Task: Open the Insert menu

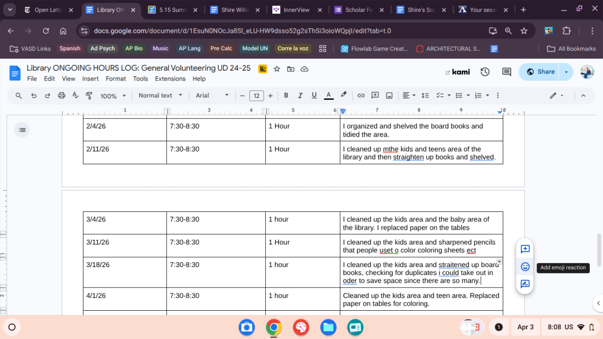Action: [90, 79]
